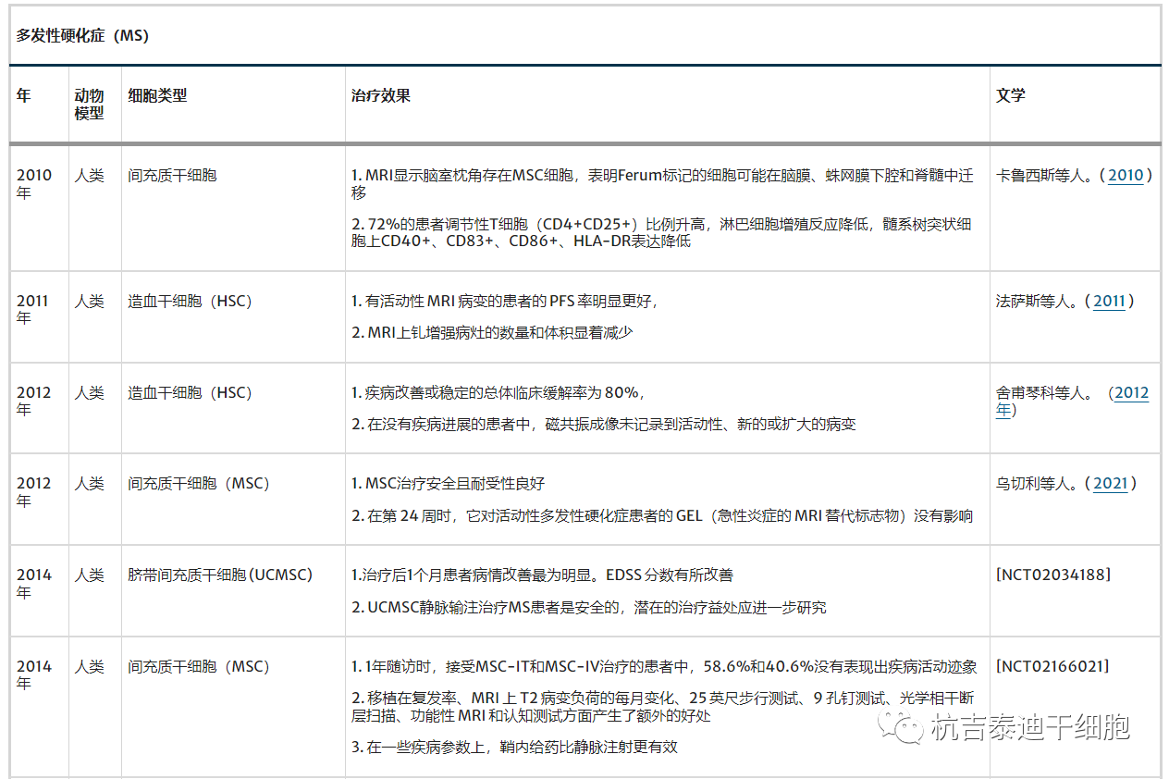Screen dimensions: 1169x779
Task: Open the 2012年 reference link by 舍甫琴科等人
Action: 1131,392
